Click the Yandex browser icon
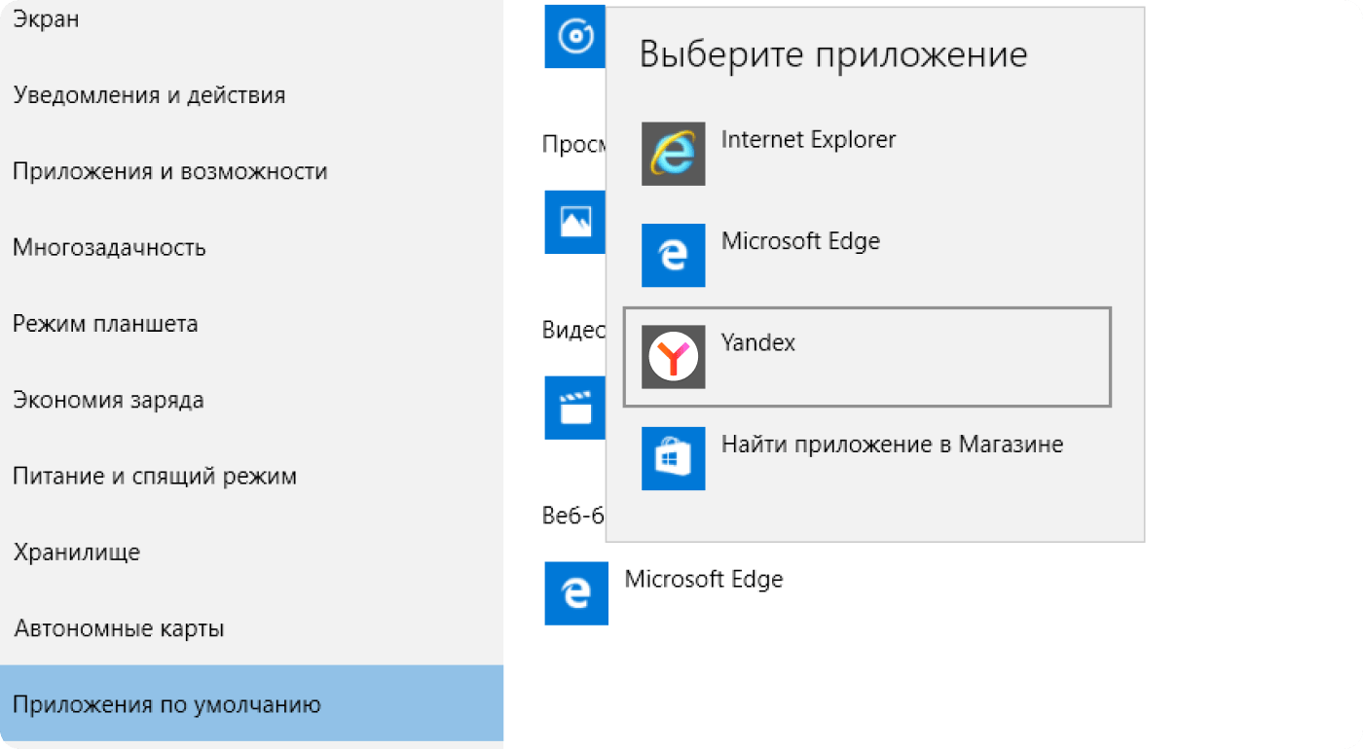The width and height of the screenshot is (1363, 749). (673, 357)
